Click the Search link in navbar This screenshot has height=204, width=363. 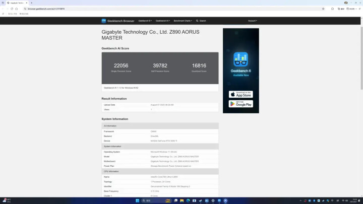coord(203,21)
